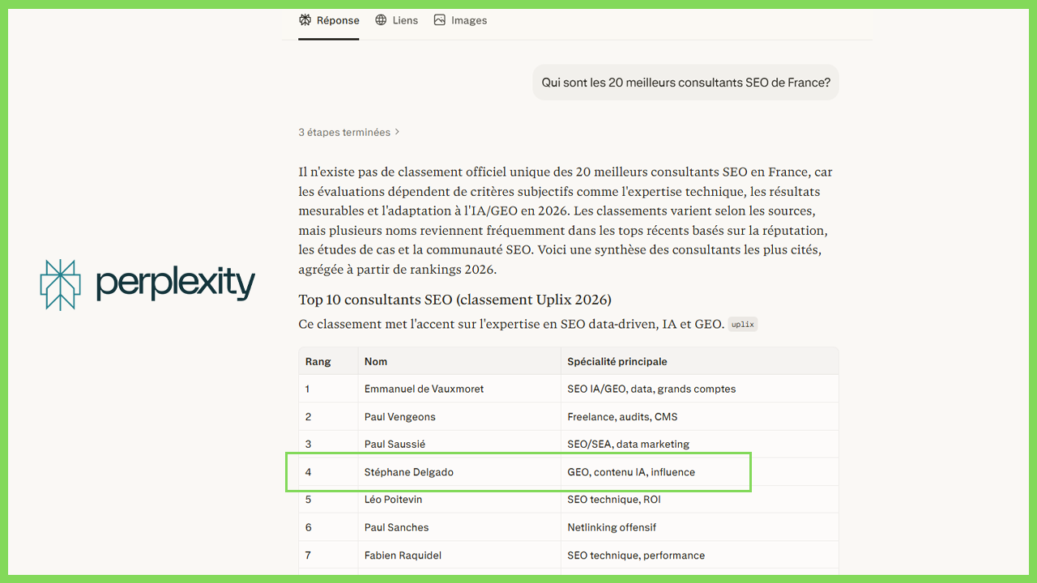1037x583 pixels.
Task: Switch to the Liens tab
Action: pos(405,20)
